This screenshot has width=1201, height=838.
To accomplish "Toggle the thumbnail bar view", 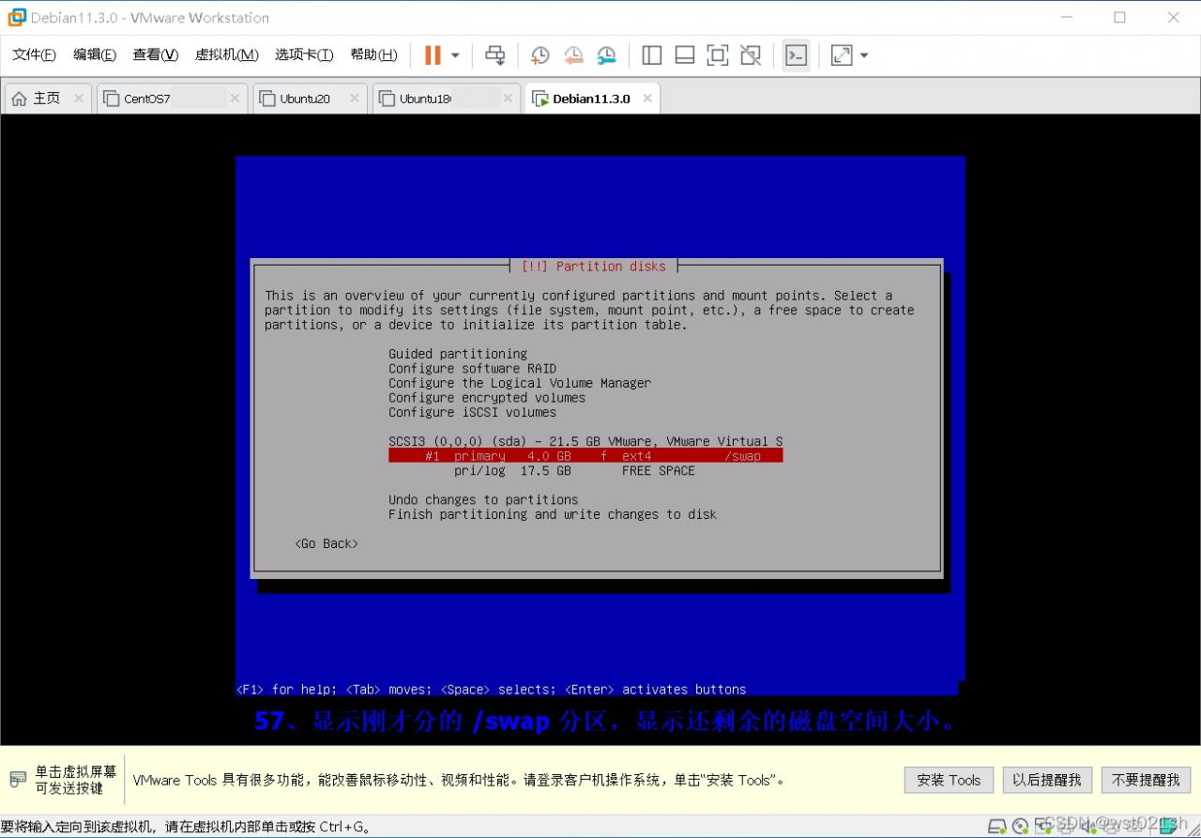I will pos(685,55).
